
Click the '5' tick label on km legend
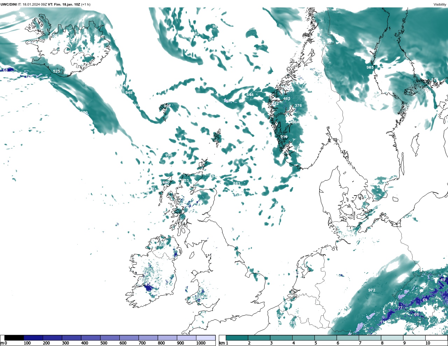tap(316, 343)
